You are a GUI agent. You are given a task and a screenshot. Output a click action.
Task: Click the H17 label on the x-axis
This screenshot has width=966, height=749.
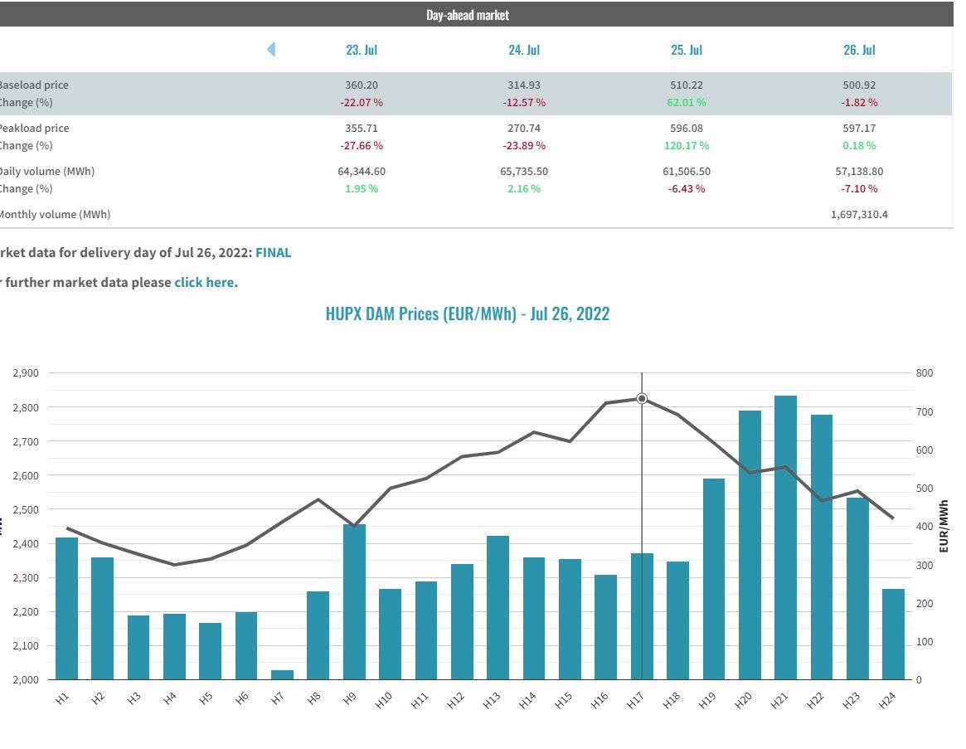[x=636, y=699]
